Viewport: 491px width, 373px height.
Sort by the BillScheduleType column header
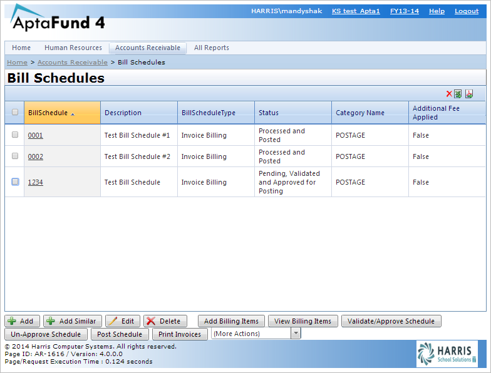215,113
